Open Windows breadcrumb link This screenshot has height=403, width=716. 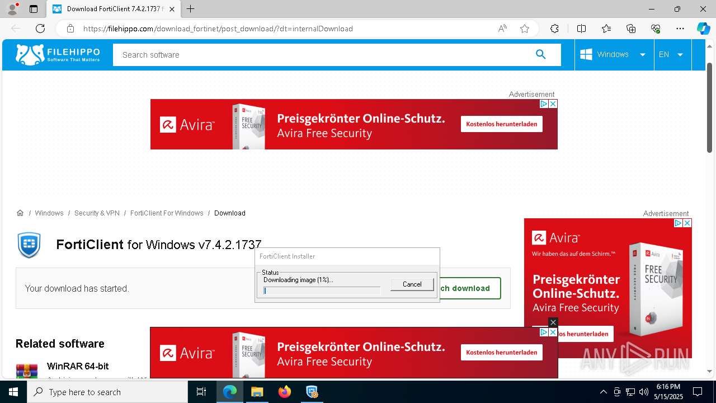click(49, 213)
